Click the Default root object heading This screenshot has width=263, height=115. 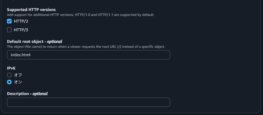pos(35,41)
